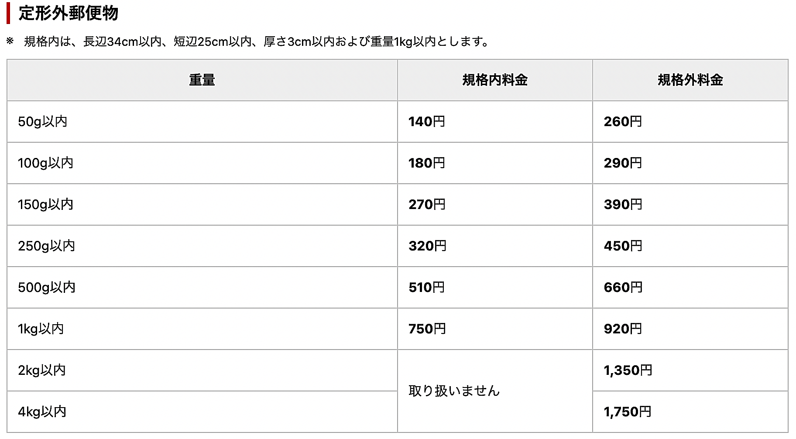796x439 pixels.
Task: Click the 660円 price cell
Action: (x=623, y=288)
